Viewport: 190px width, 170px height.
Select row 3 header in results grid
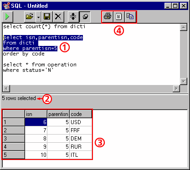[14, 139]
